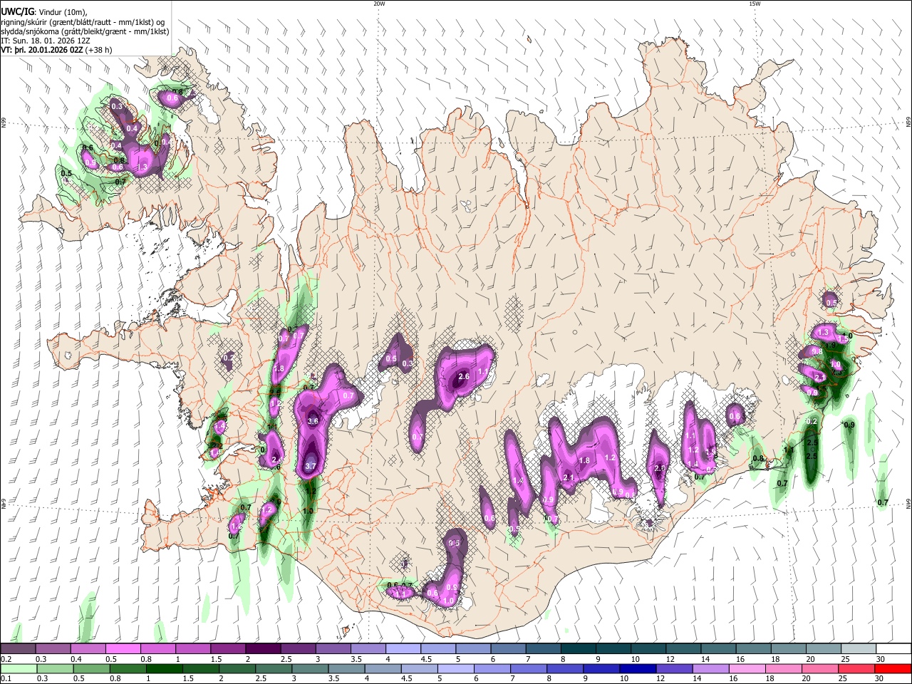Pick the bright red 30 swatch in lower legend

893,668
